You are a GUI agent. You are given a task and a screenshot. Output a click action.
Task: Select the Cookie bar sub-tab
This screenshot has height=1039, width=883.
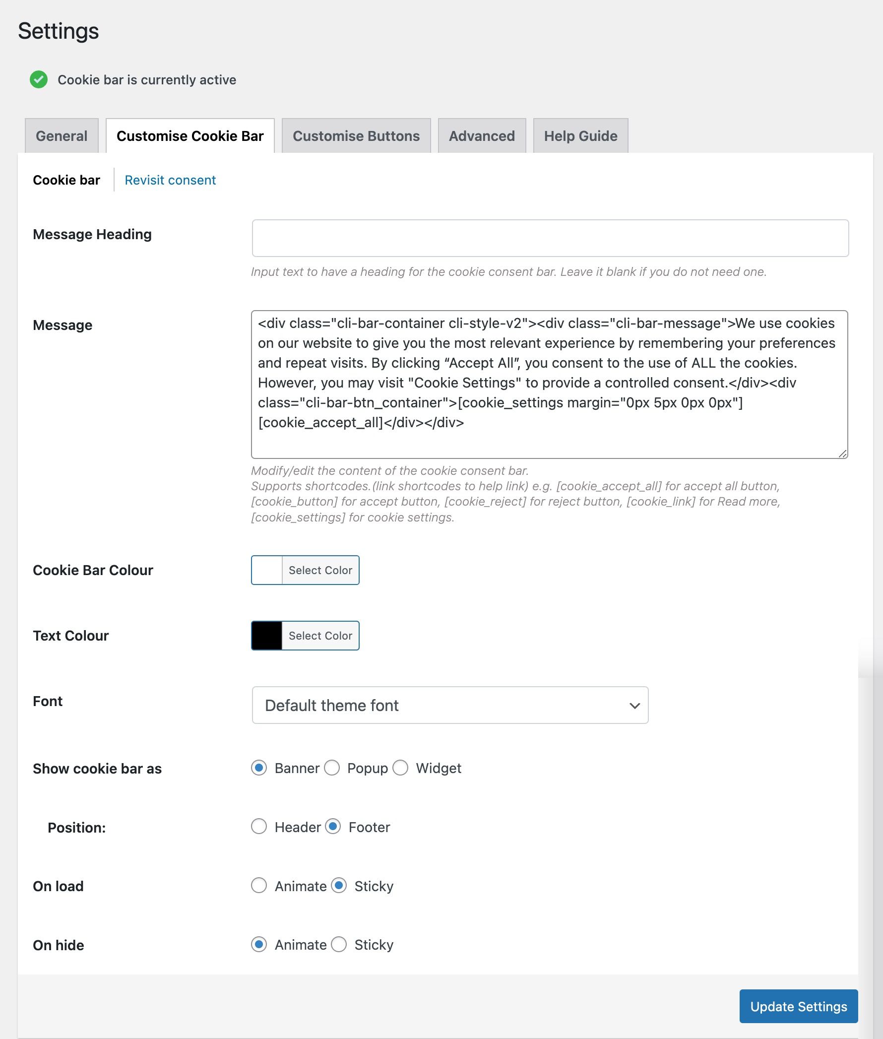coord(66,180)
